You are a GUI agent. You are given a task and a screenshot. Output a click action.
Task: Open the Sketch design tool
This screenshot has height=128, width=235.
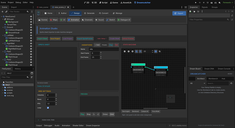coord(111,20)
